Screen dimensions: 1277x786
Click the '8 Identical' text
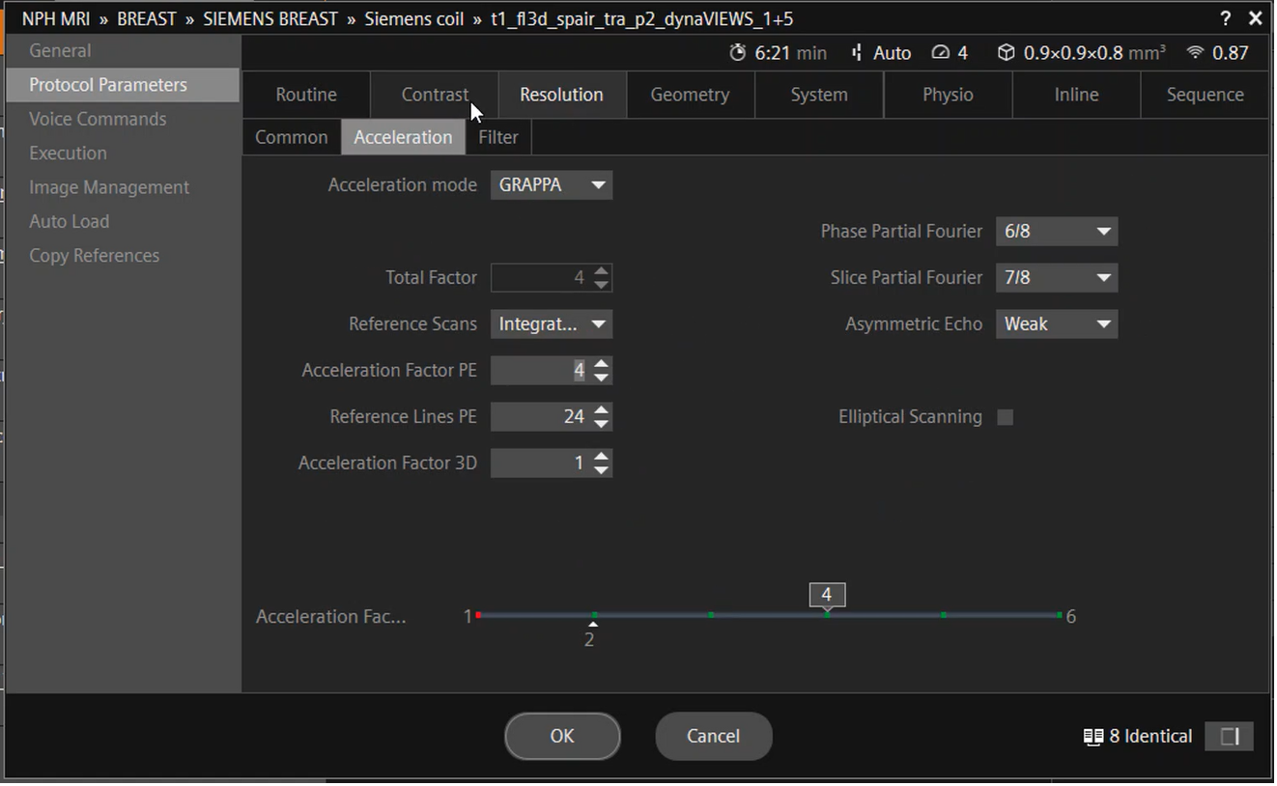click(1150, 737)
